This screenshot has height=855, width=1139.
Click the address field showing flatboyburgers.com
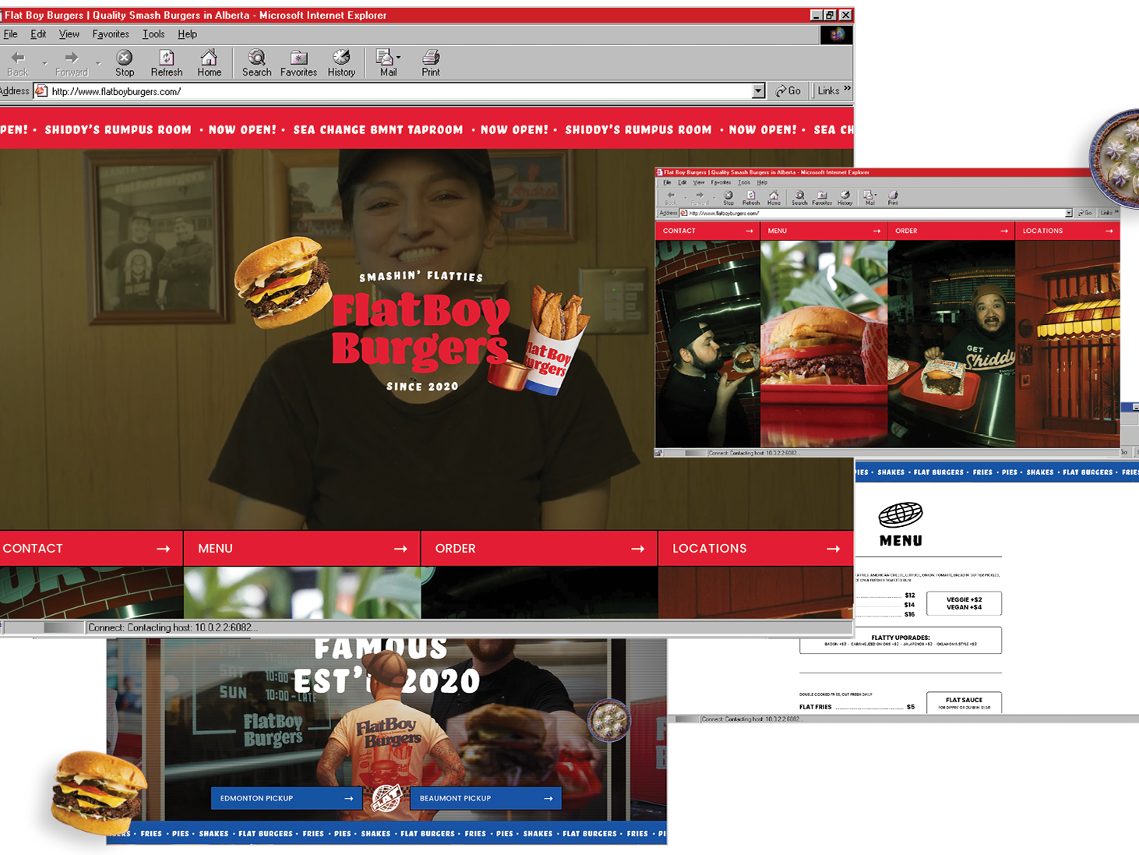click(x=400, y=91)
